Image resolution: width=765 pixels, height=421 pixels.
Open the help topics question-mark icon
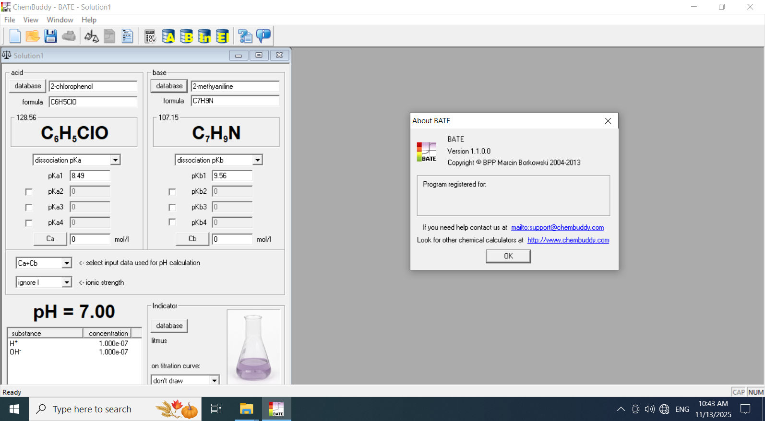(x=245, y=36)
